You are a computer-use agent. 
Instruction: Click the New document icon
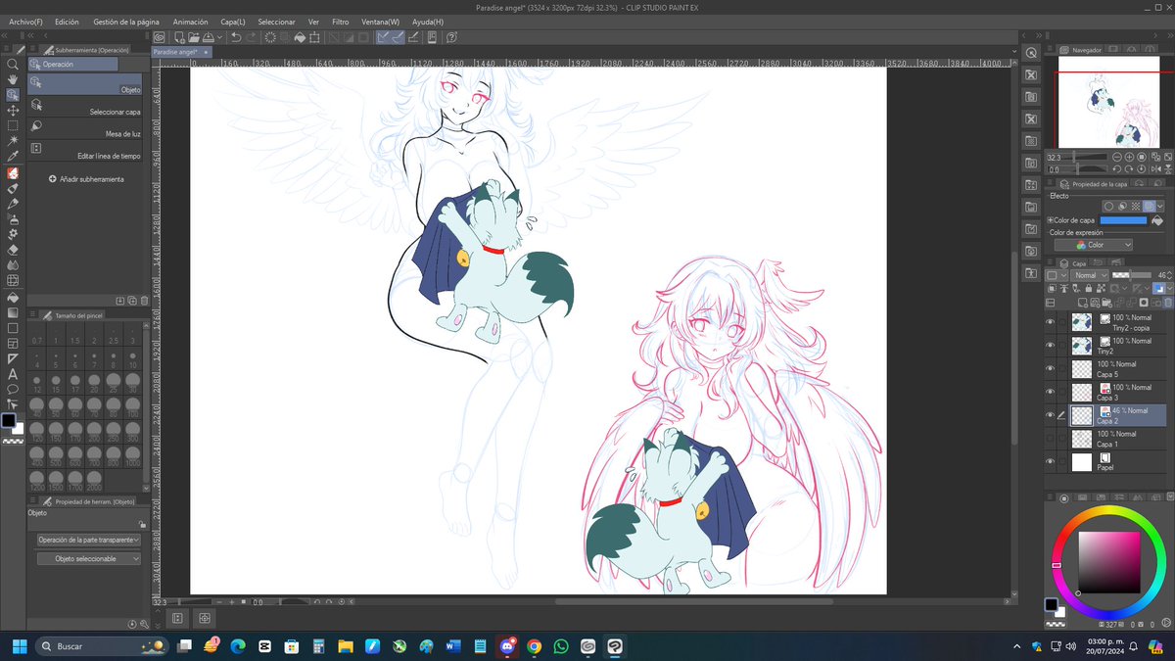pyautogui.click(x=179, y=37)
